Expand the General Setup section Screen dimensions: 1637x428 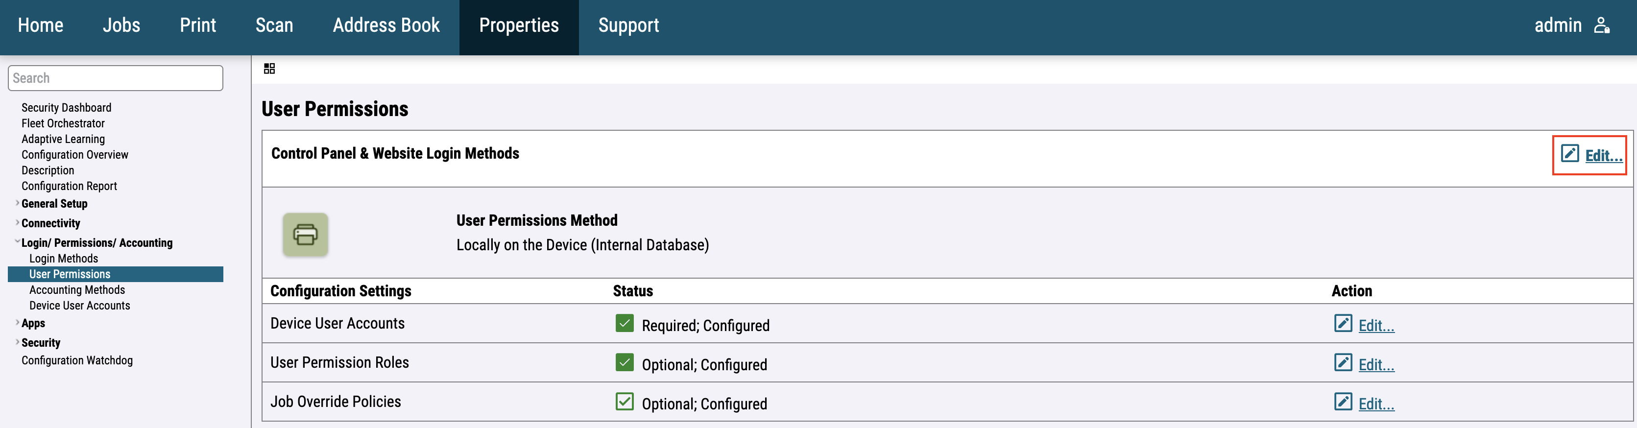pyautogui.click(x=17, y=203)
